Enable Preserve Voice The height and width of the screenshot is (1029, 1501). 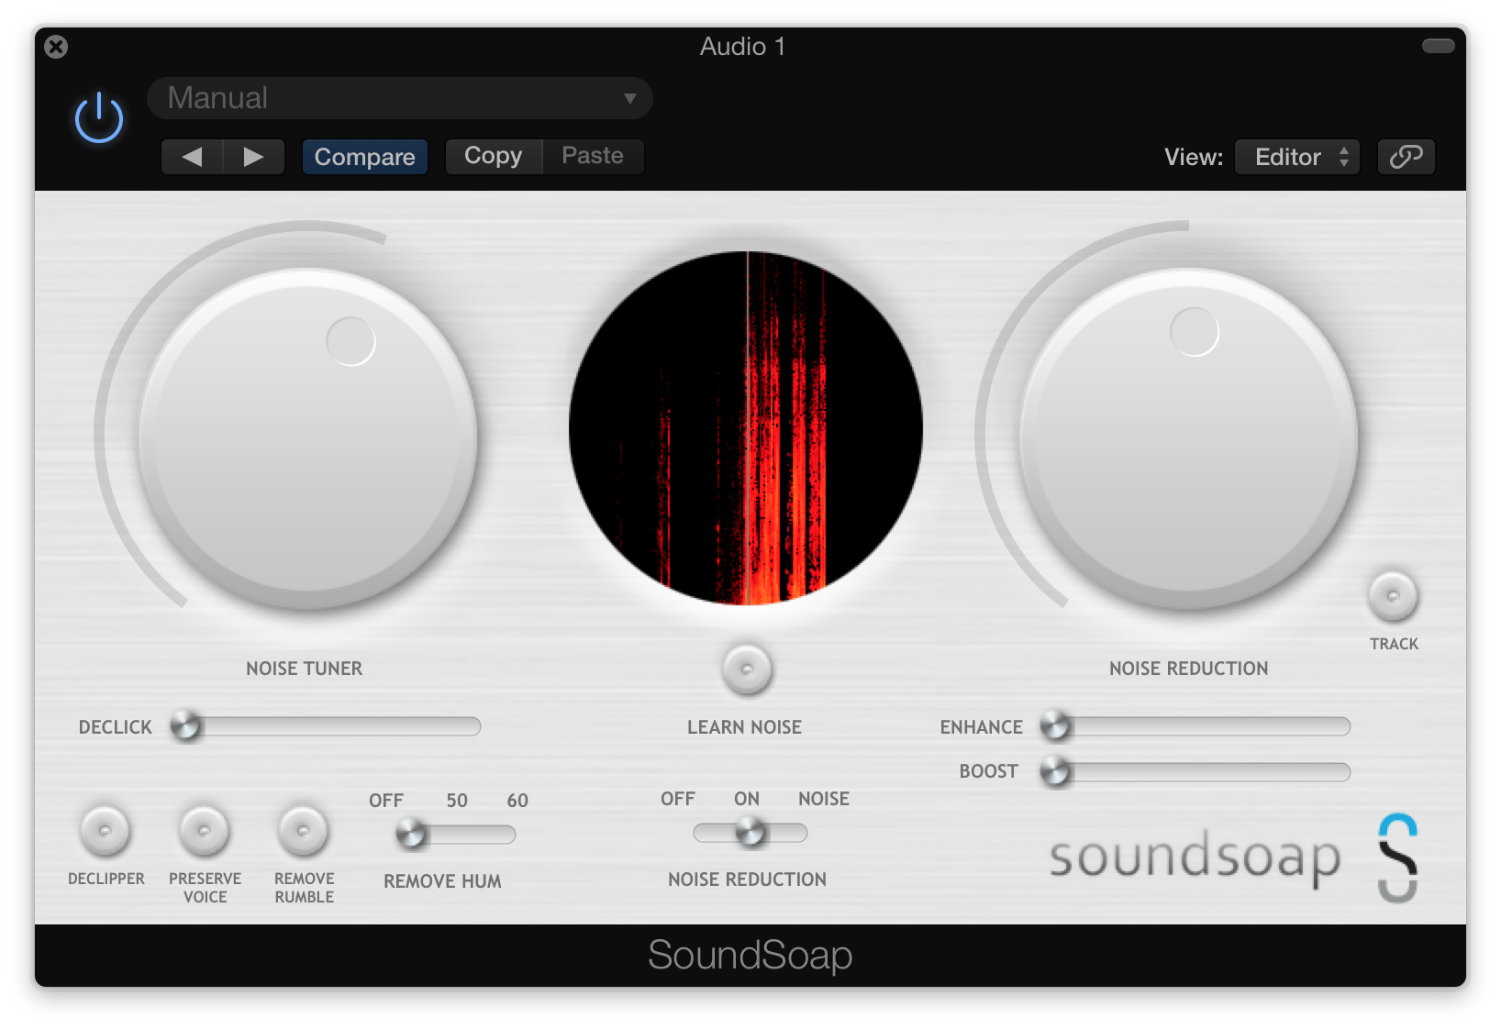pos(205,831)
